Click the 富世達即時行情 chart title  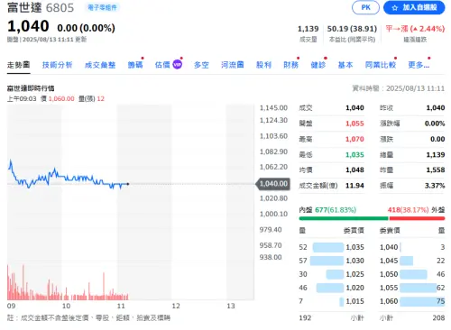31,88
